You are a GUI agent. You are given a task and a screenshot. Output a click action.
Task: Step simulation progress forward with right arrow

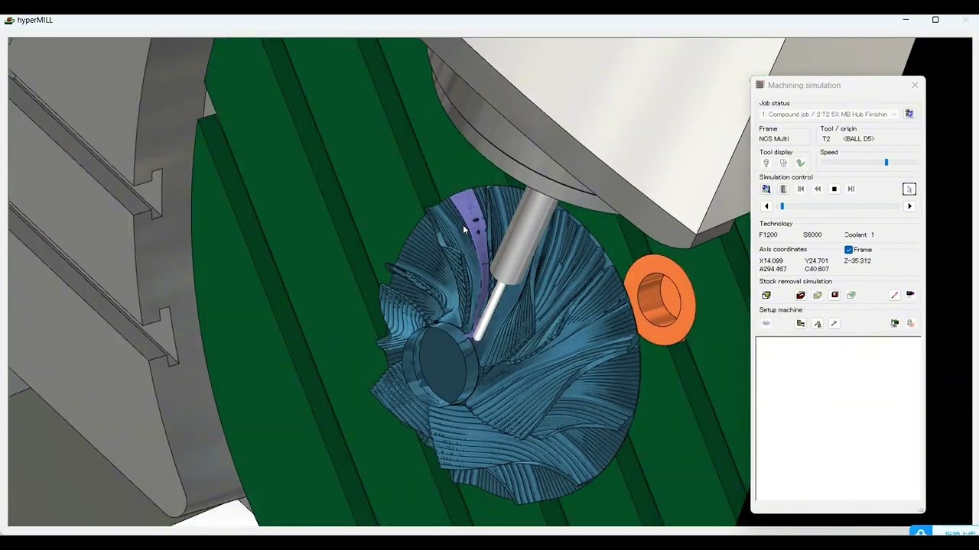tap(909, 206)
